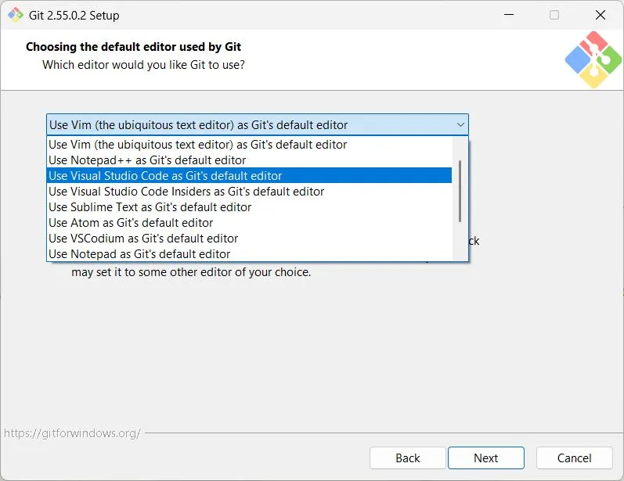Close the Git Setup window
624x481 pixels.
[601, 15]
